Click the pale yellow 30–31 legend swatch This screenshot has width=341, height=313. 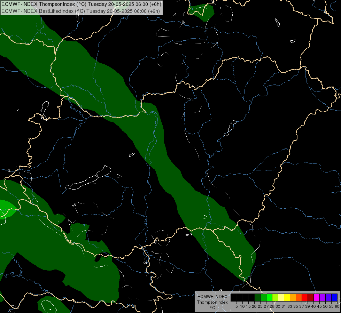[281, 297]
